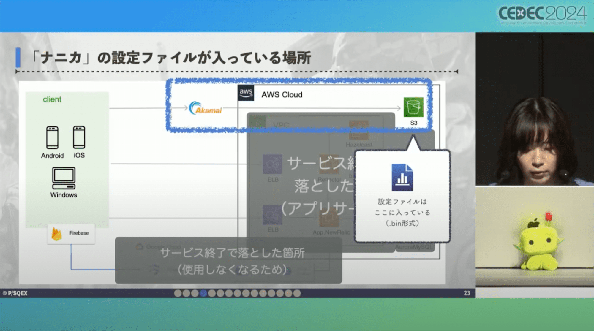Screen dimensions: 594x331
Task: Click the 'iOS' label
Action: coord(79,155)
